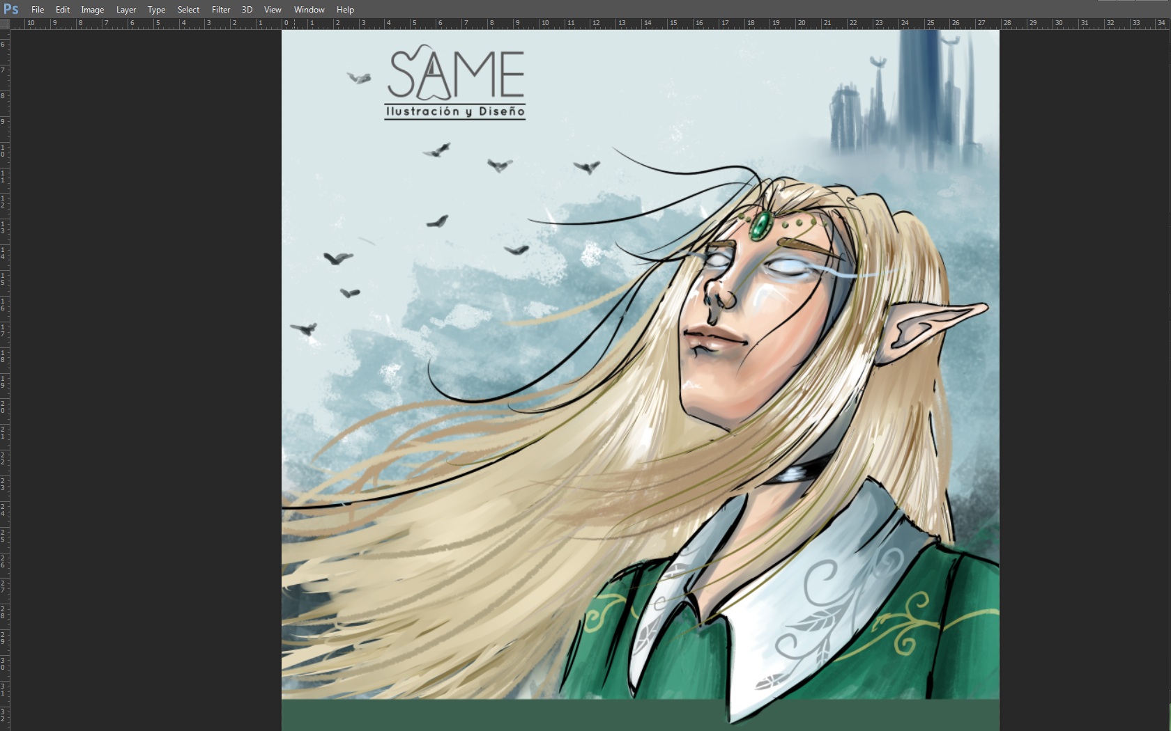The height and width of the screenshot is (731, 1171).
Task: Click the Photoshop Ps logo icon
Action: click(10, 9)
